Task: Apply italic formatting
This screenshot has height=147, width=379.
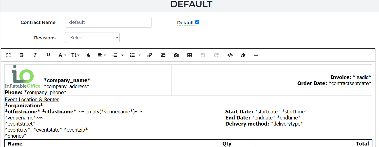Action: (35, 55)
